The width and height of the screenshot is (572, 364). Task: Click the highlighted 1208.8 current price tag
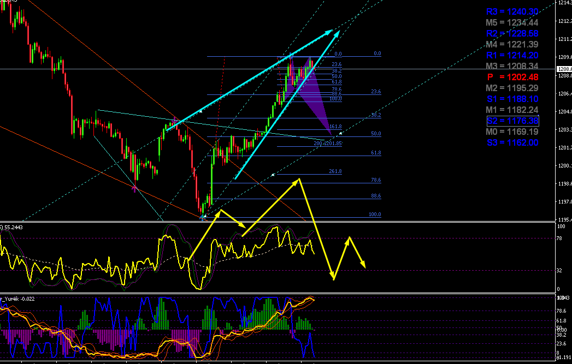(x=564, y=69)
